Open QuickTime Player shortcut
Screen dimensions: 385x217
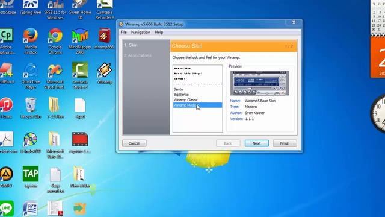coord(31,75)
